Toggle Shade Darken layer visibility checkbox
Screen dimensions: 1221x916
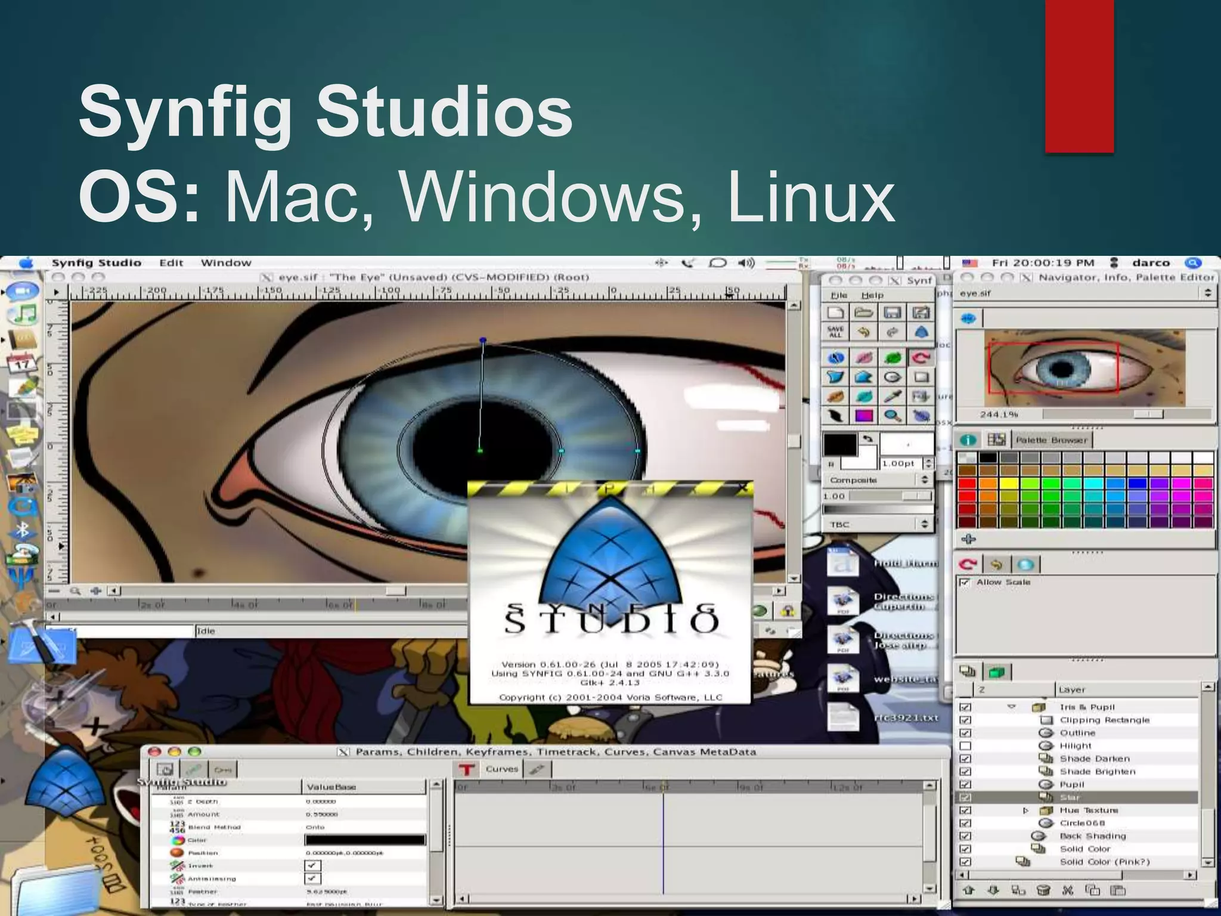[x=965, y=759]
